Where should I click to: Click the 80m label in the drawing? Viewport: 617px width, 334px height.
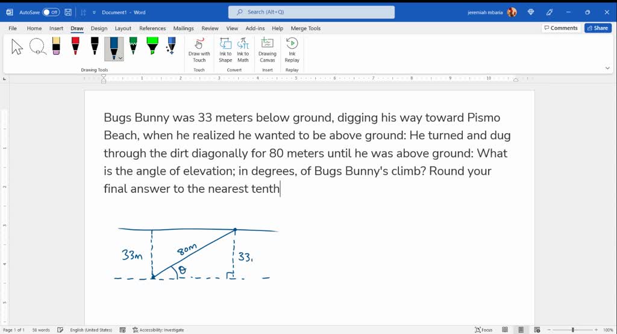187,250
